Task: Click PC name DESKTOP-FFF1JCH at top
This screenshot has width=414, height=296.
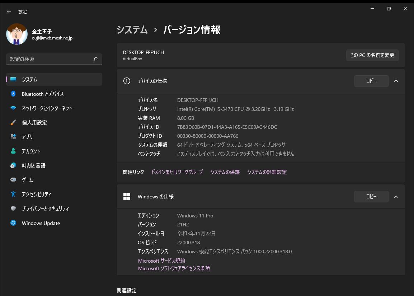Action: tap(144, 52)
